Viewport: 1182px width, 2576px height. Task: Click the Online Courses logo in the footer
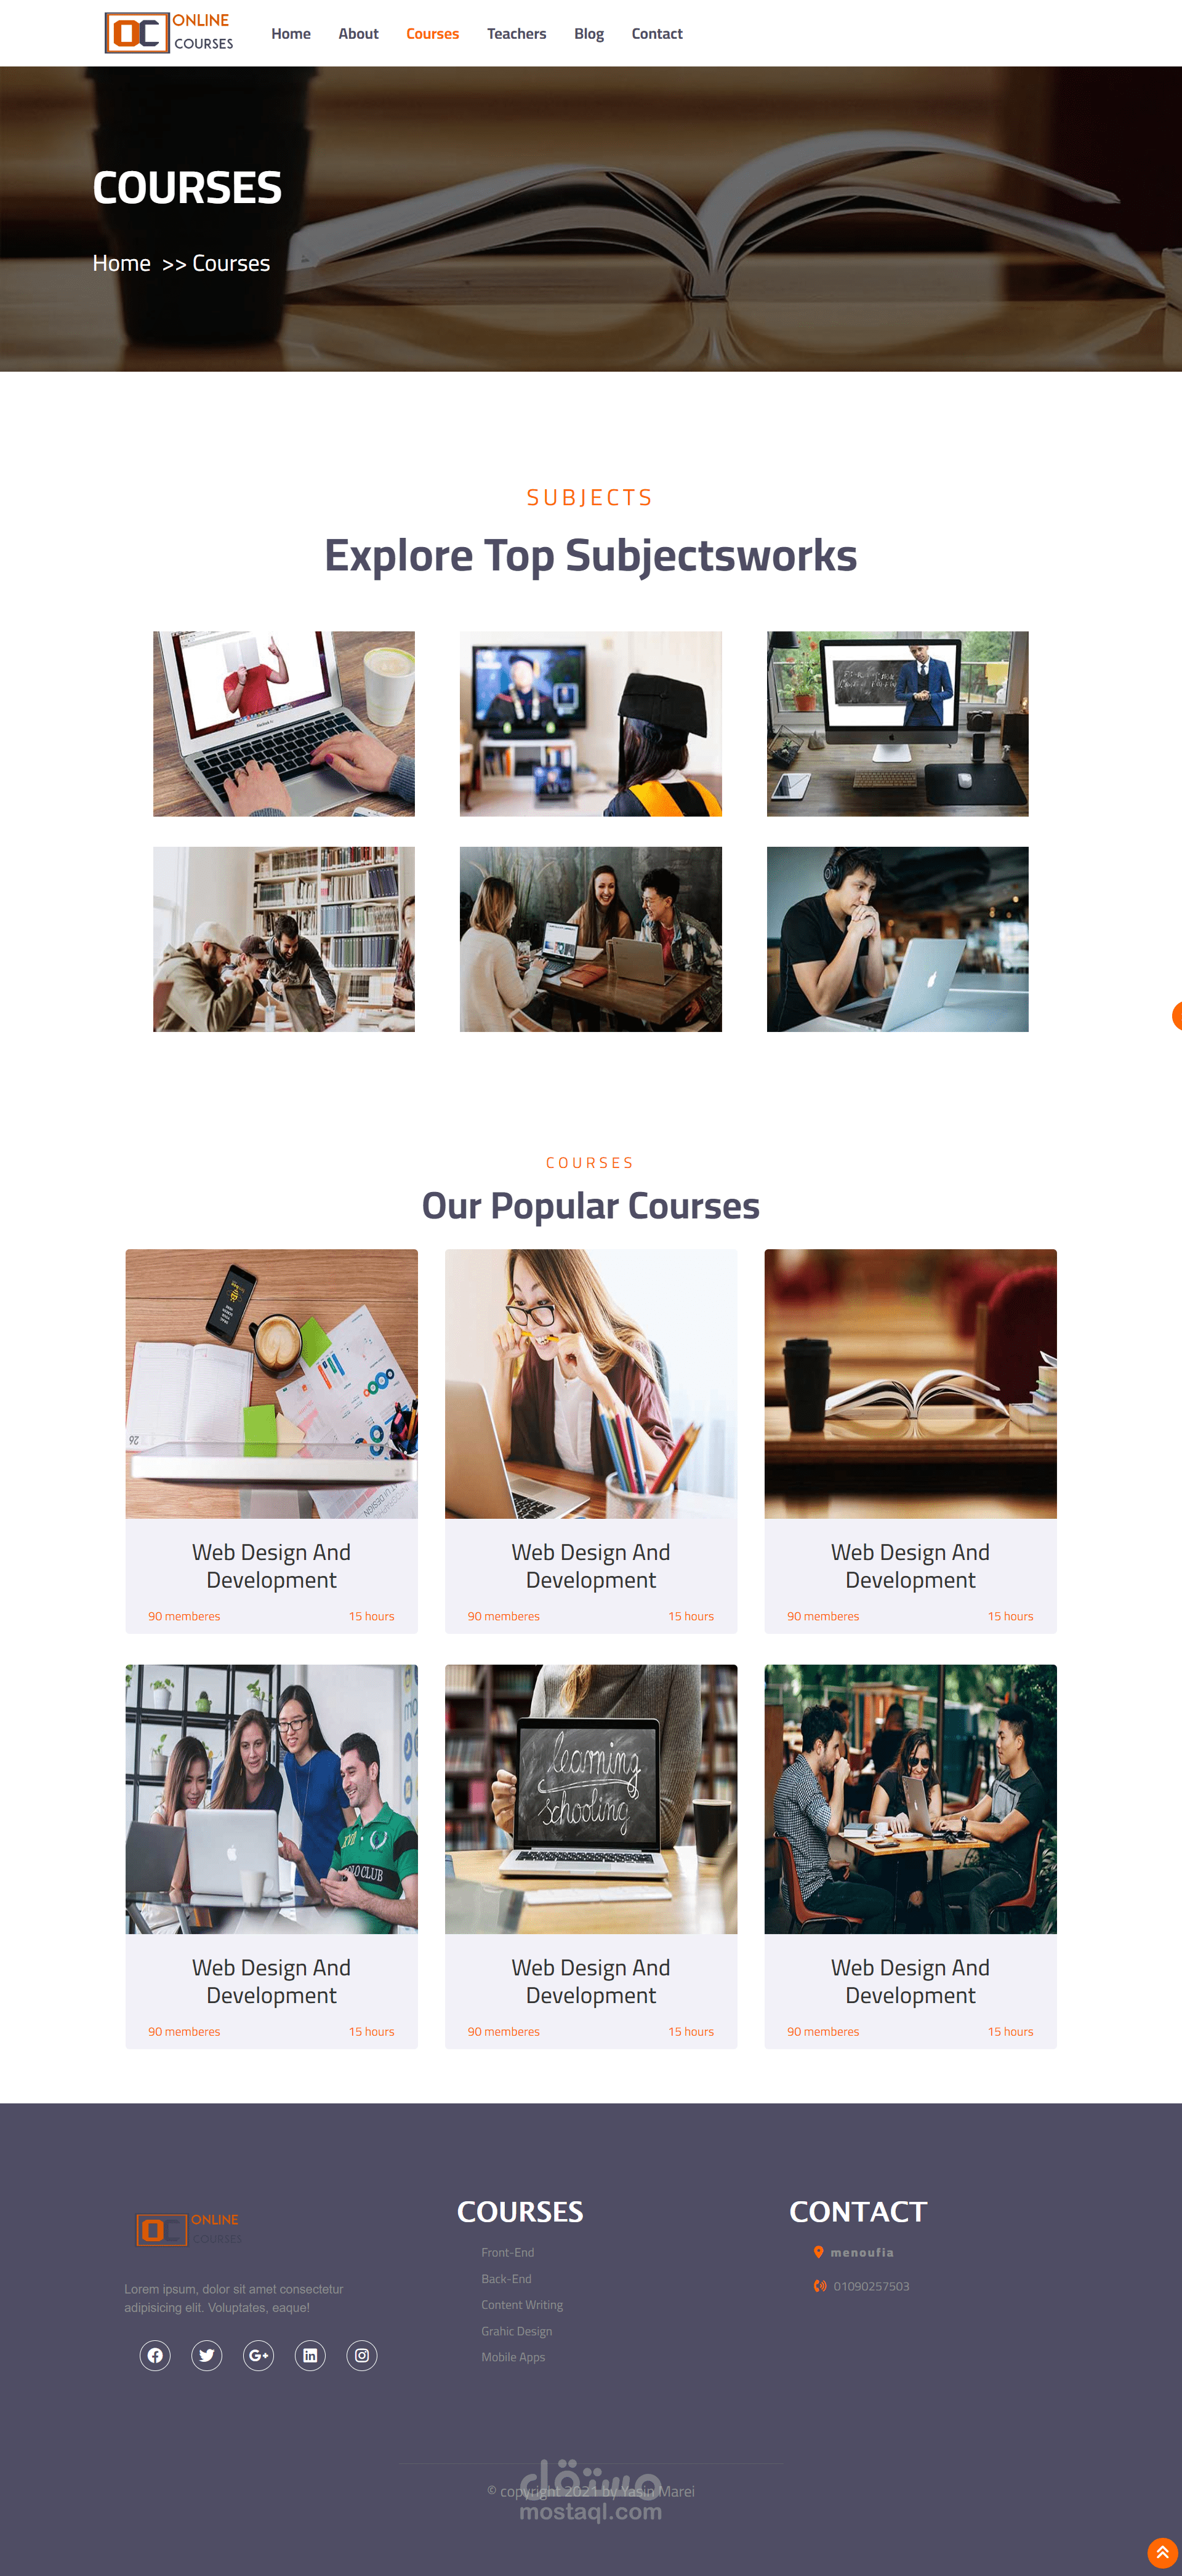click(189, 2229)
